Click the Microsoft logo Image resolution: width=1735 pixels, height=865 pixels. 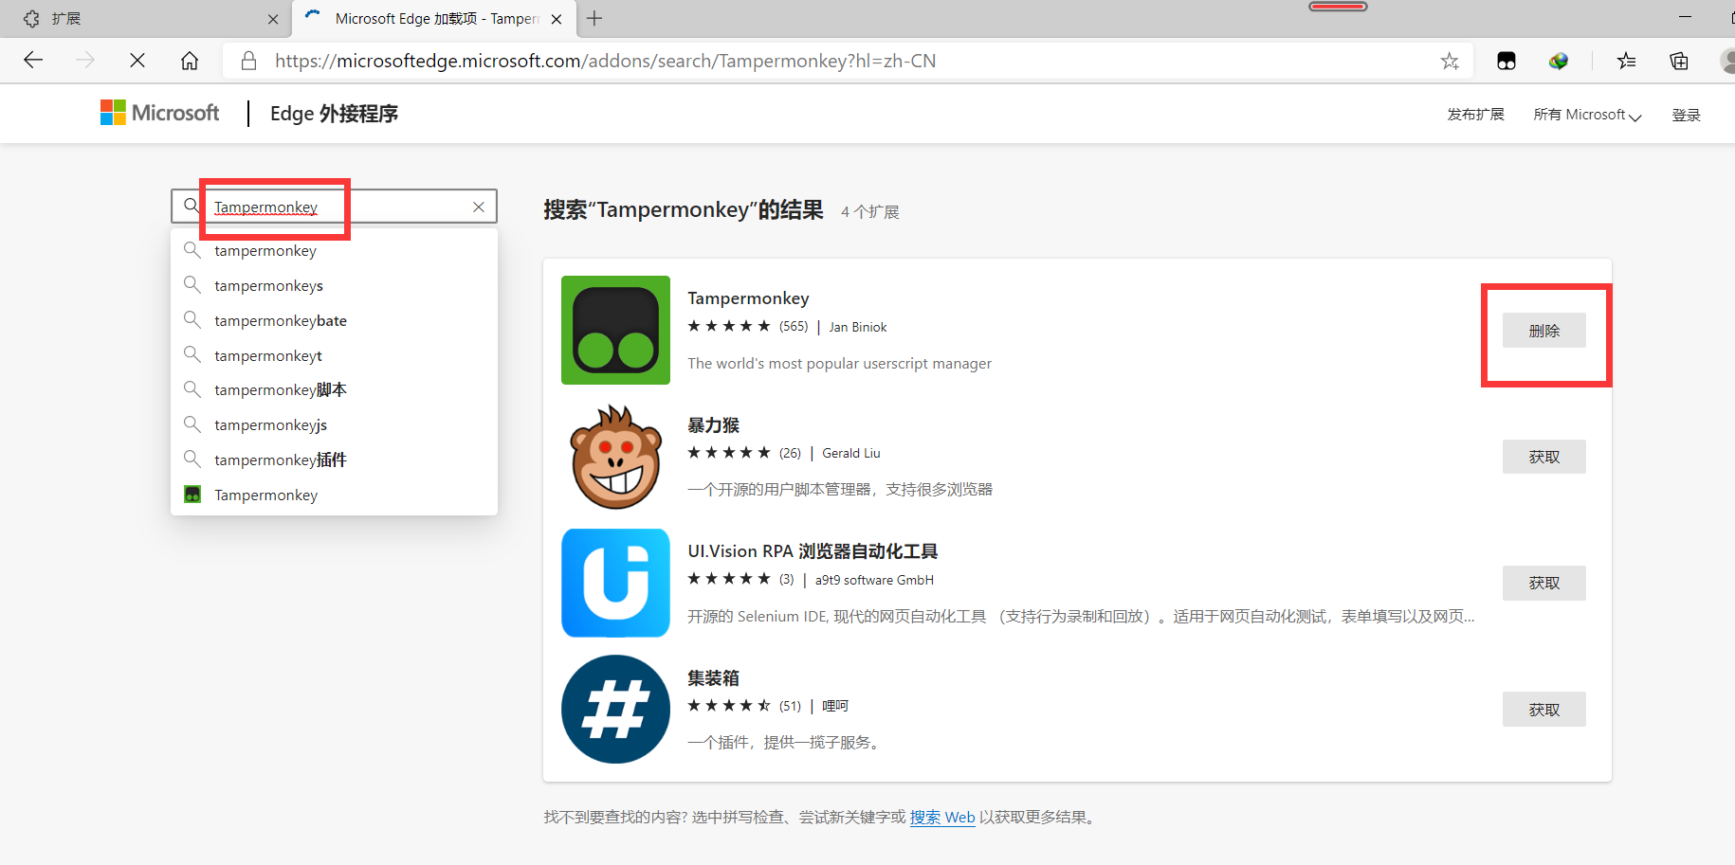[159, 113]
